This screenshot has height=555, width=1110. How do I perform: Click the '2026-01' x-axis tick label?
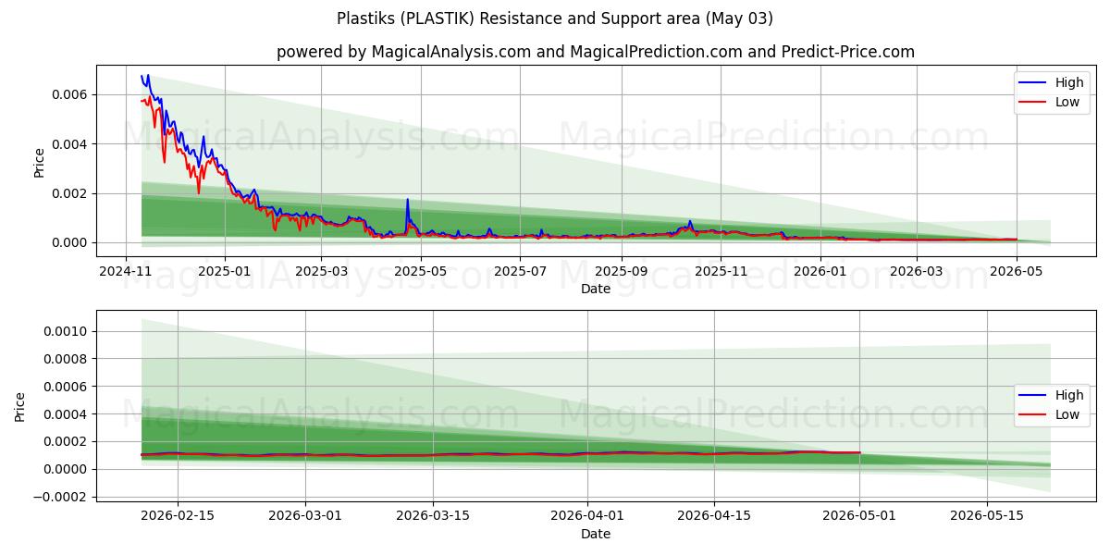point(821,271)
